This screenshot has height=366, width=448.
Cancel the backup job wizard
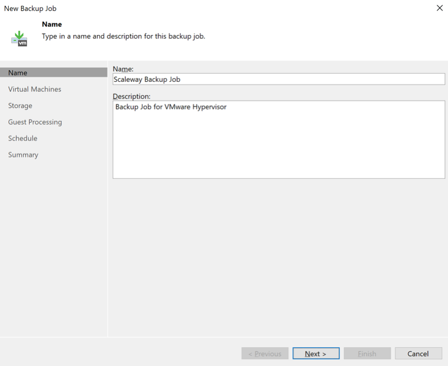(418, 354)
